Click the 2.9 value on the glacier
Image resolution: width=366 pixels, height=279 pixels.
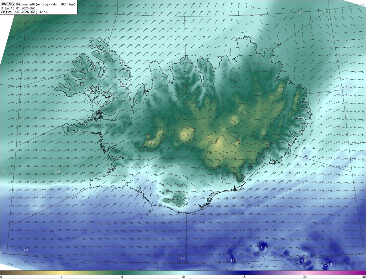click(x=151, y=142)
